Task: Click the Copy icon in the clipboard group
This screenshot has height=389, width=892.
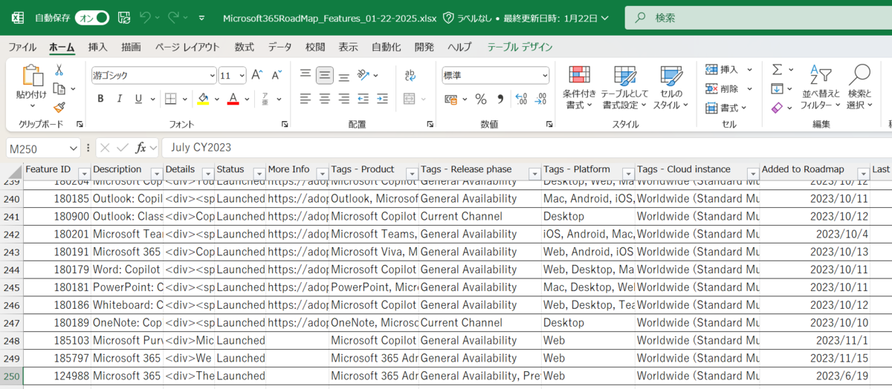Action: click(59, 89)
